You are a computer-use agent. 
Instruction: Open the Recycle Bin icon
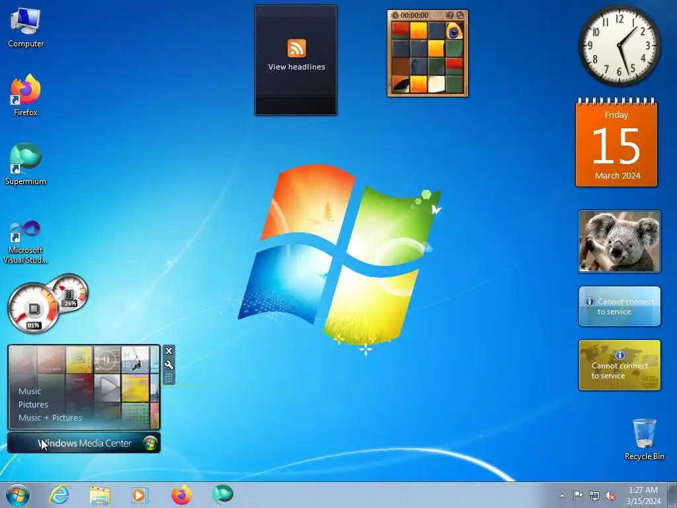click(644, 439)
